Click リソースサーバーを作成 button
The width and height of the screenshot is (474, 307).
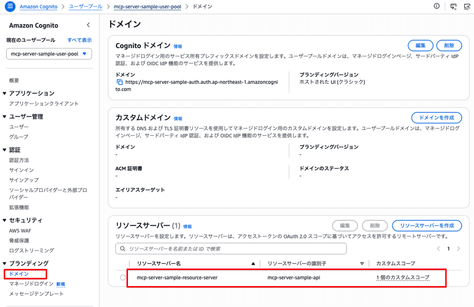pos(427,226)
